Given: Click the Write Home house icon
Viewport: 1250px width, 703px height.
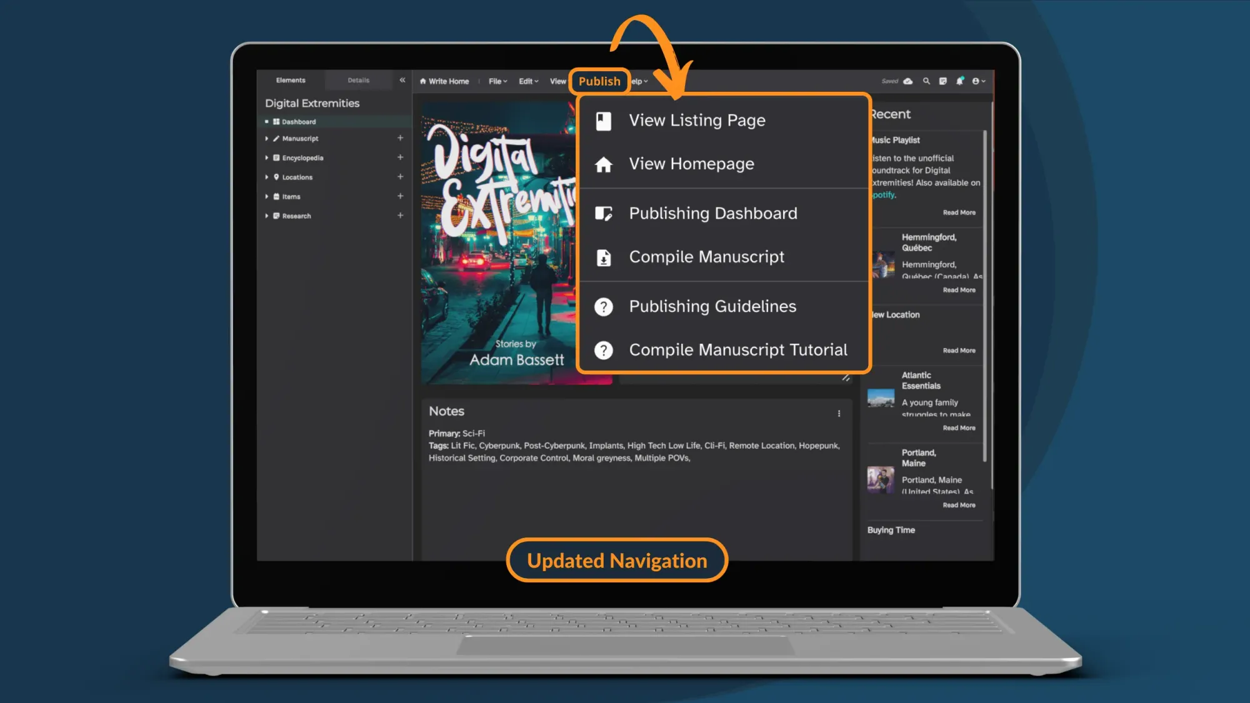Looking at the screenshot, I should tap(422, 81).
